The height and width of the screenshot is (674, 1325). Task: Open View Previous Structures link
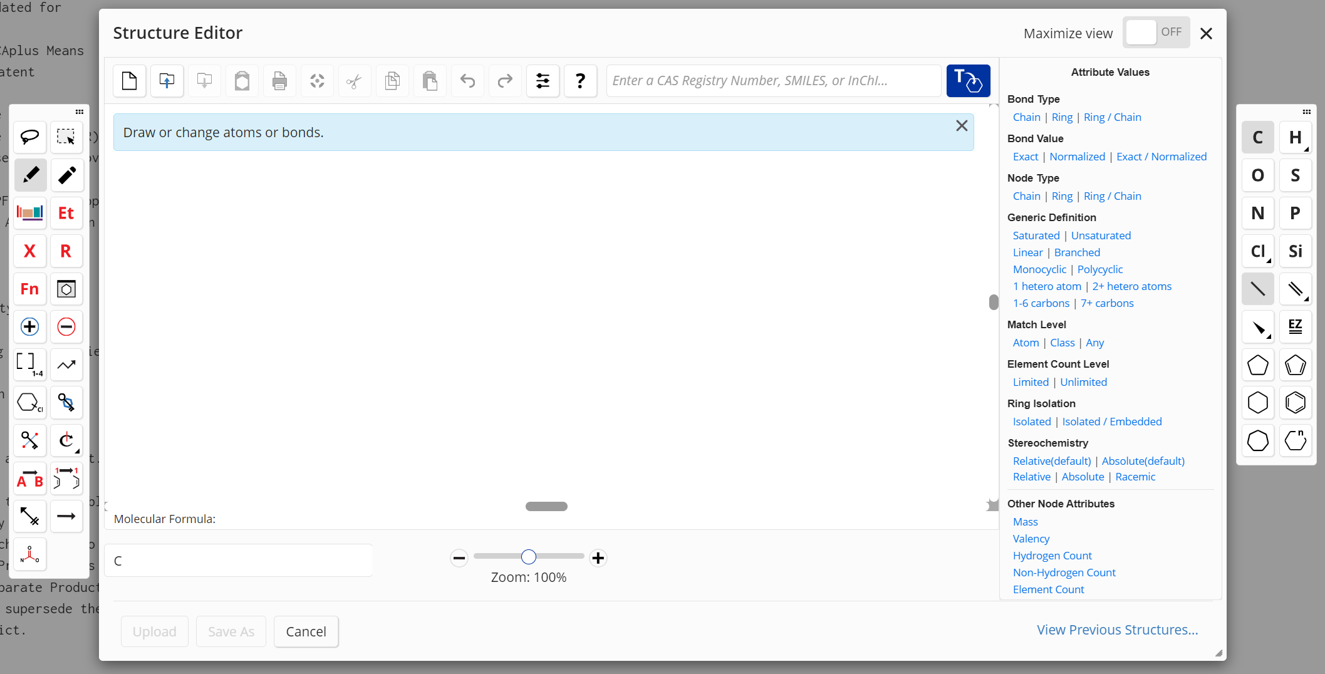click(x=1118, y=630)
